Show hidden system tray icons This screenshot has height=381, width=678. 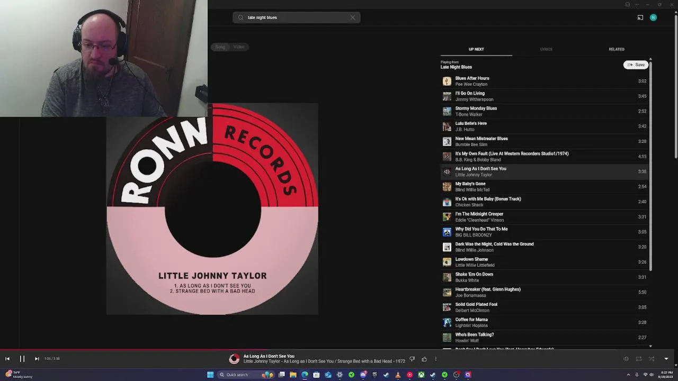pyautogui.click(x=628, y=375)
